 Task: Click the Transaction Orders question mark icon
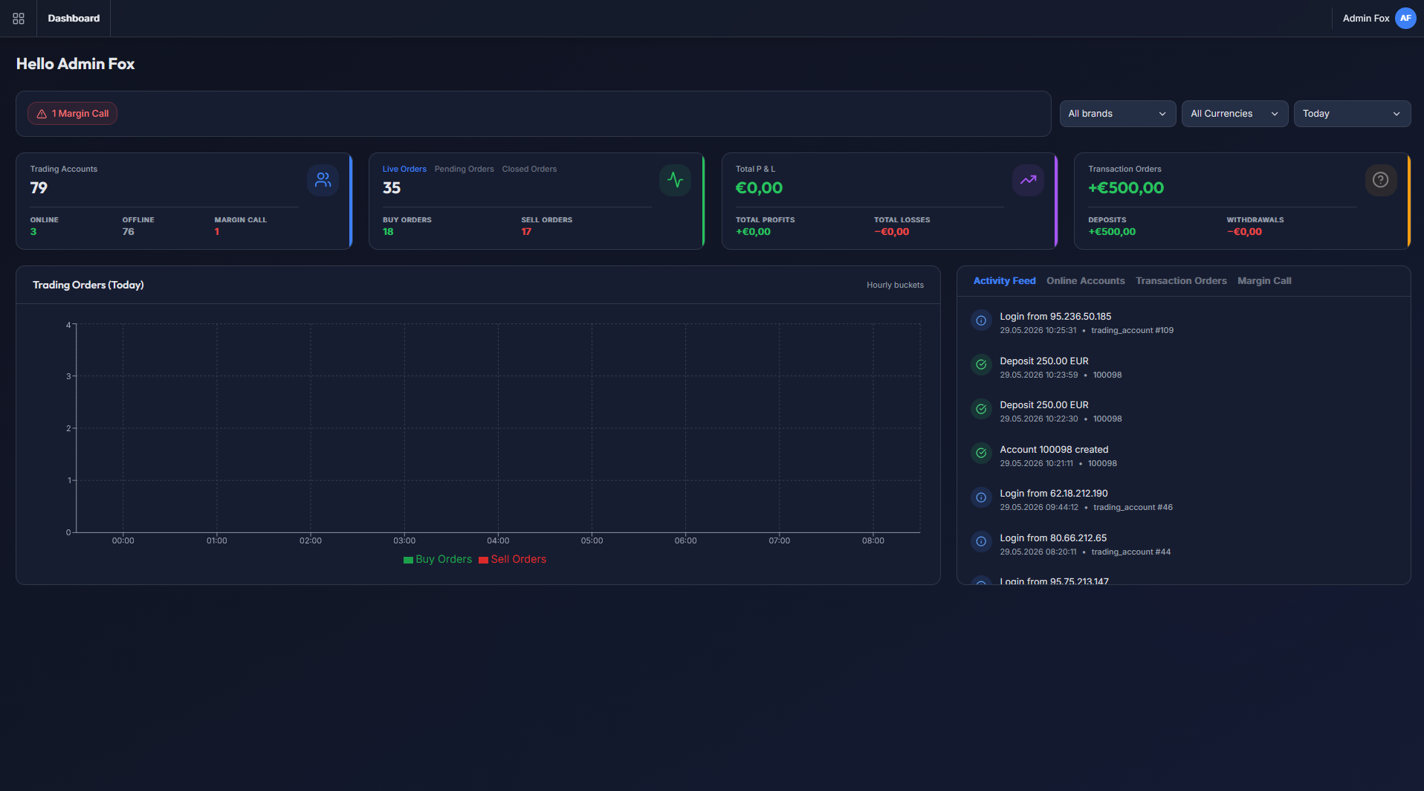point(1380,180)
